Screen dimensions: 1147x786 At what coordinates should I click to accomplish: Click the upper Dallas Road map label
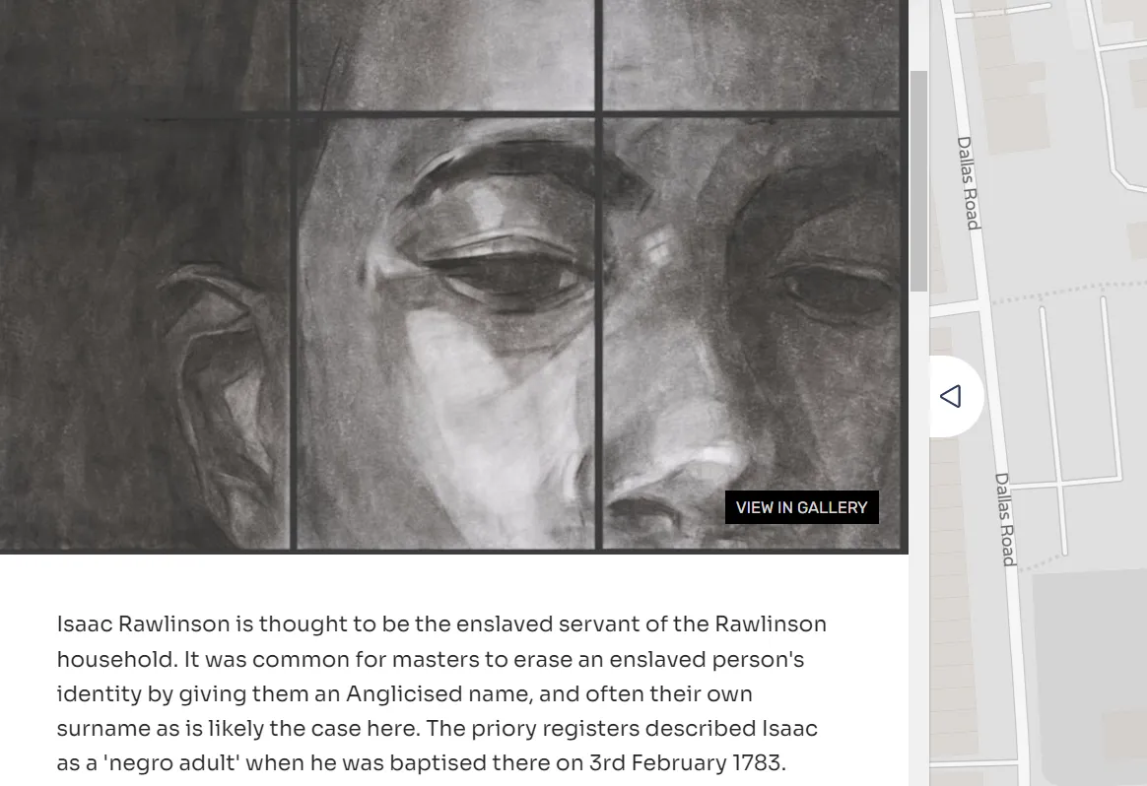[968, 183]
